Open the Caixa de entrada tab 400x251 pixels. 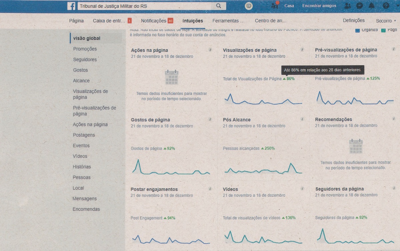tap(109, 21)
